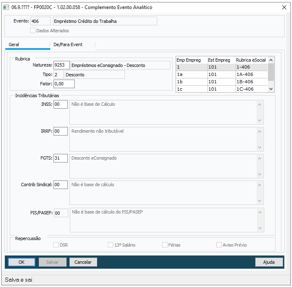292x287 pixels.
Task: Click the Fator field 0,00
Action: tap(64, 84)
